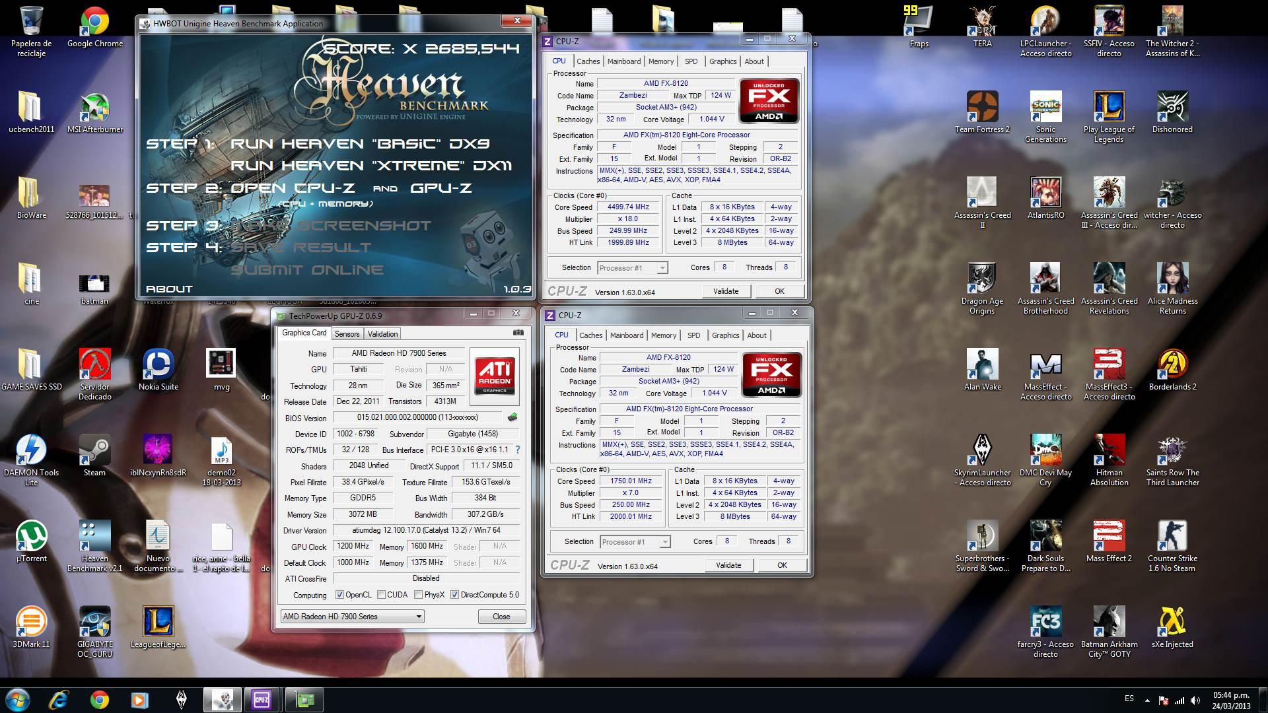Open the µTorrent desktop icon
Screen dimensions: 1268x713
coord(31,541)
